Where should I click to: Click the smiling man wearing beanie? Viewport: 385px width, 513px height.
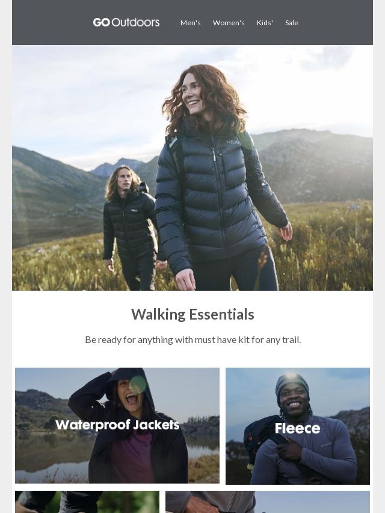coord(300,428)
